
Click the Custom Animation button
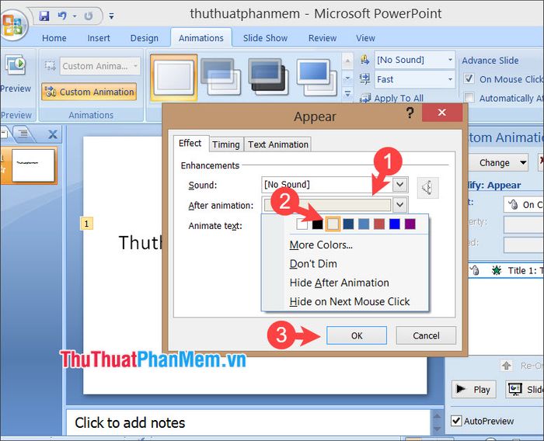pyautogui.click(x=89, y=92)
